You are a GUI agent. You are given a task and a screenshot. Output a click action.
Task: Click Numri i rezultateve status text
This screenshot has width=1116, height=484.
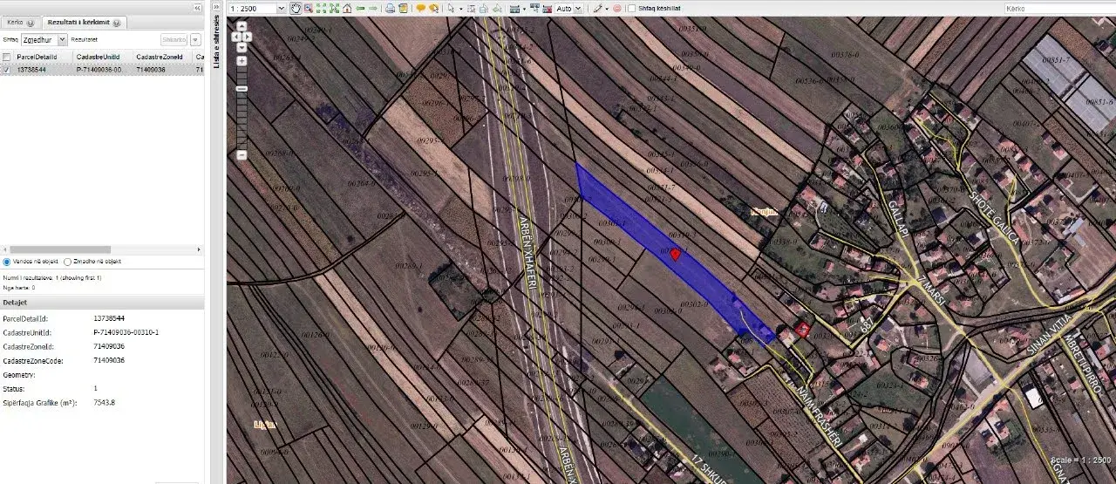point(52,277)
